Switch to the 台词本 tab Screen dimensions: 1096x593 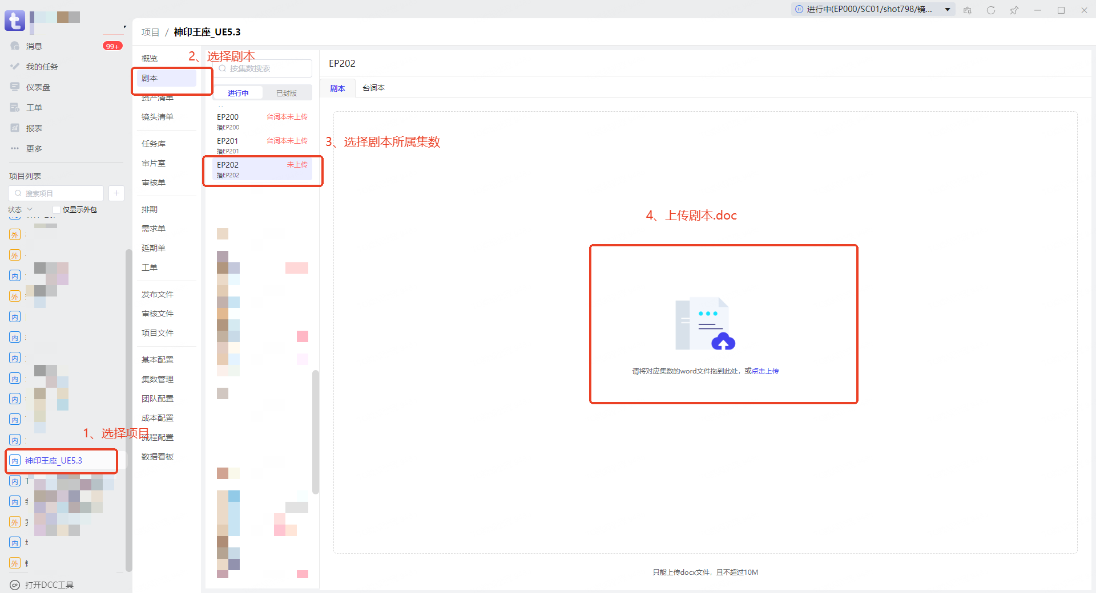pos(374,88)
